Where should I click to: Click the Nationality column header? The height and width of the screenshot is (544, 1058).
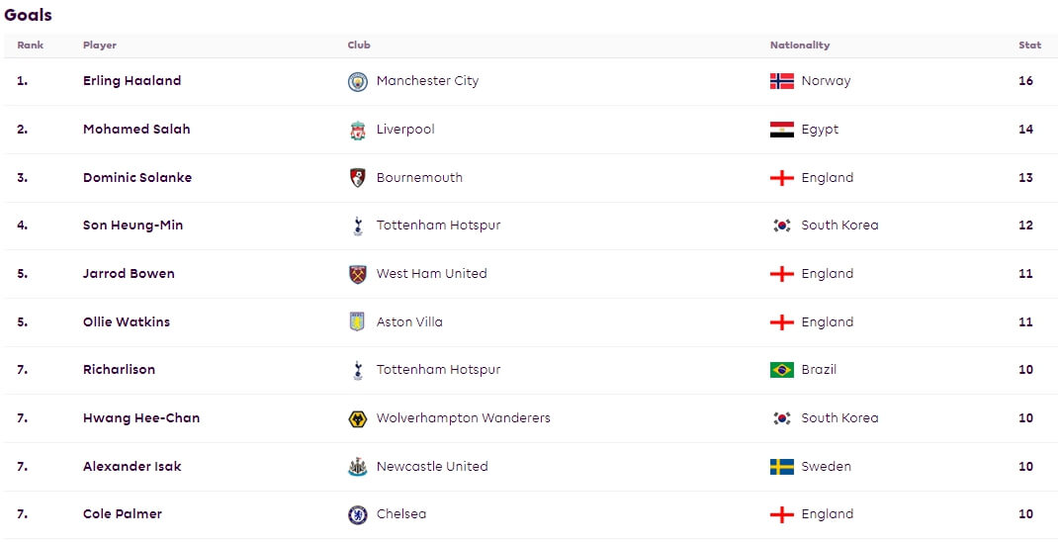[800, 45]
